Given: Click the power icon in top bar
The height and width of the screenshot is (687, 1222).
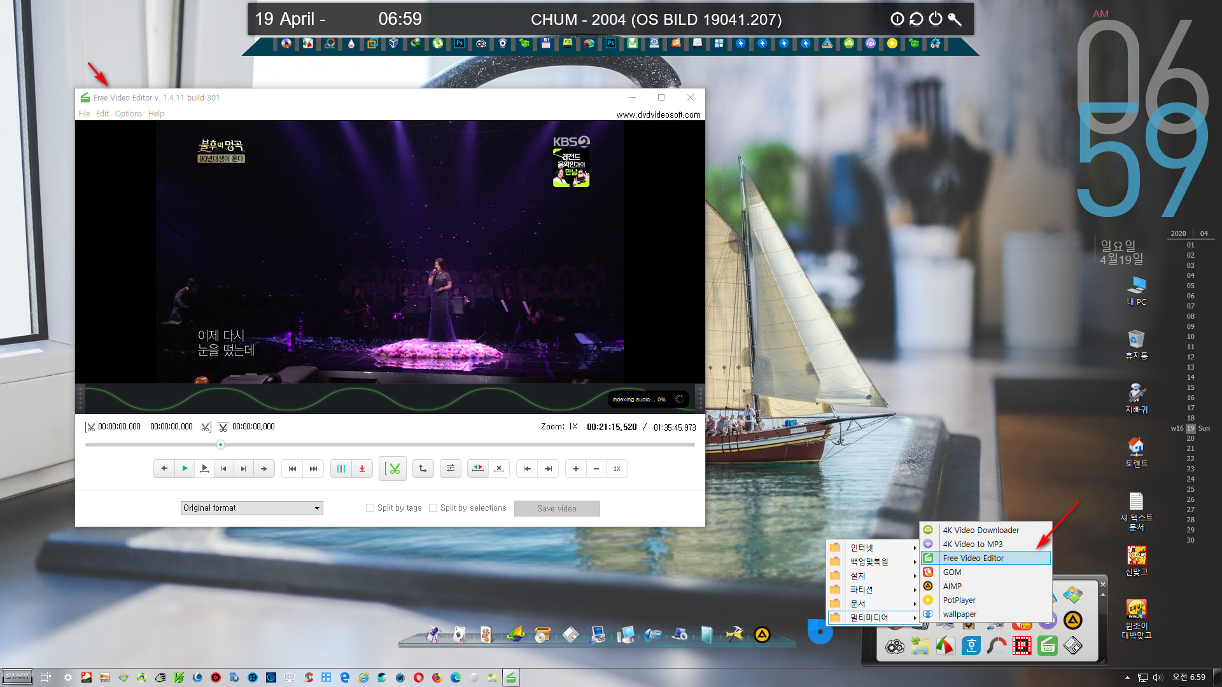Looking at the screenshot, I should pyautogui.click(x=936, y=19).
